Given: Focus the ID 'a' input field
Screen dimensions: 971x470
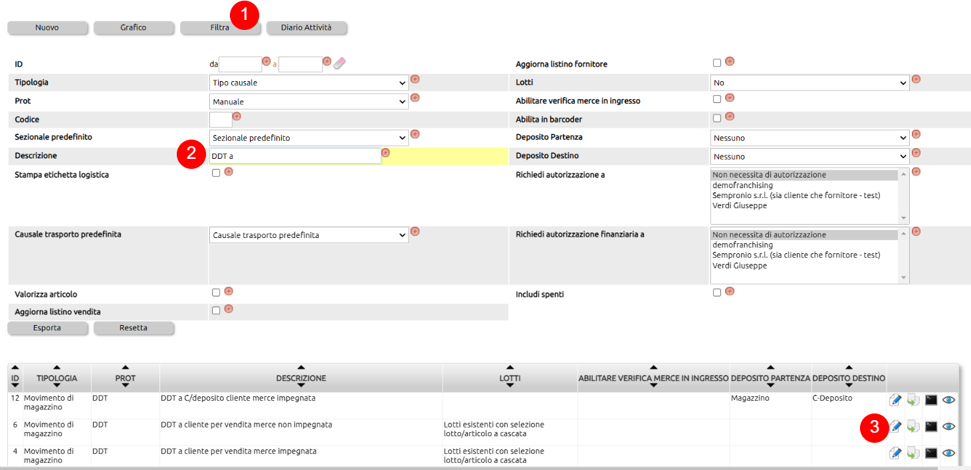Looking at the screenshot, I should click(x=300, y=64).
